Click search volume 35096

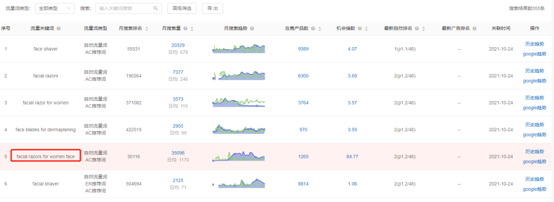pyautogui.click(x=178, y=153)
